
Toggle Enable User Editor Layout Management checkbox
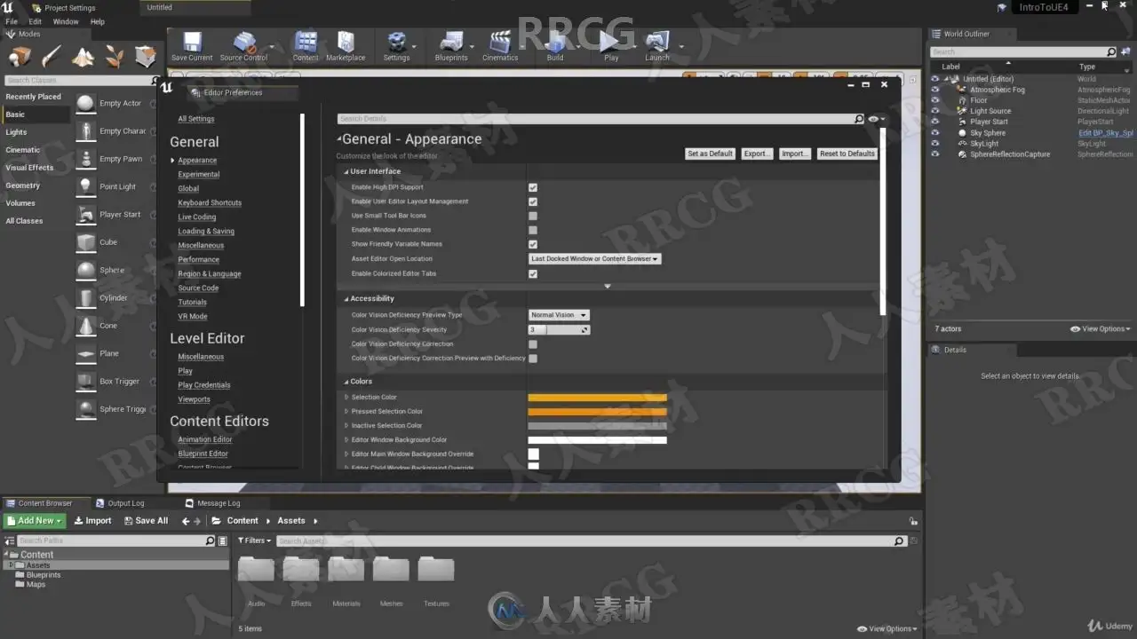[533, 201]
